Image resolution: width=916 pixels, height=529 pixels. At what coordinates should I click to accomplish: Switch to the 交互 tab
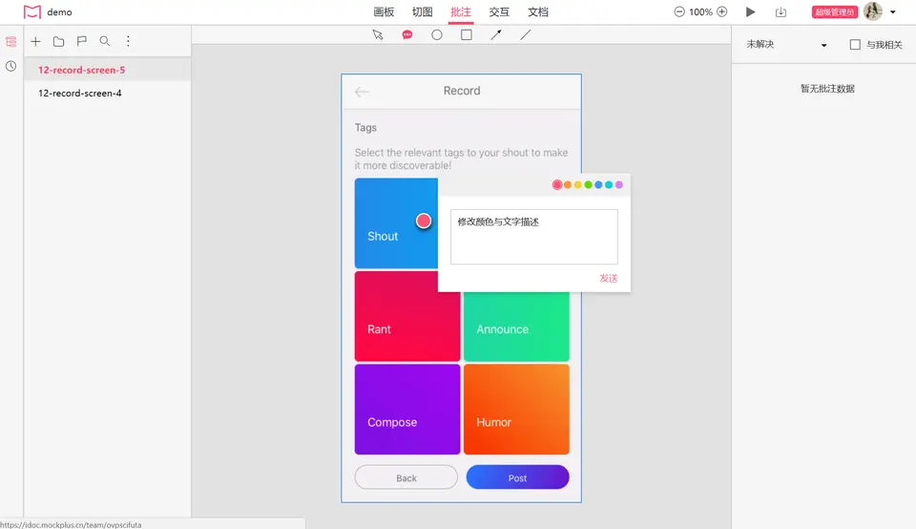499,11
